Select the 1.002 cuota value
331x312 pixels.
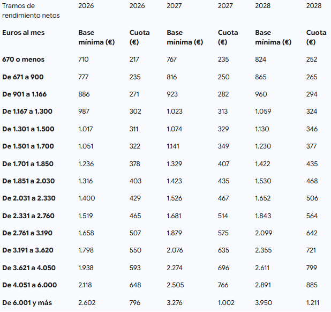point(226,302)
